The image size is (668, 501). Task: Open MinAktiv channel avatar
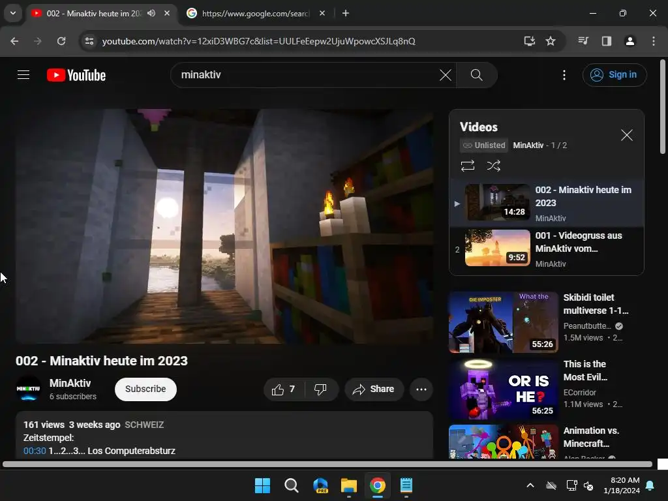click(29, 389)
